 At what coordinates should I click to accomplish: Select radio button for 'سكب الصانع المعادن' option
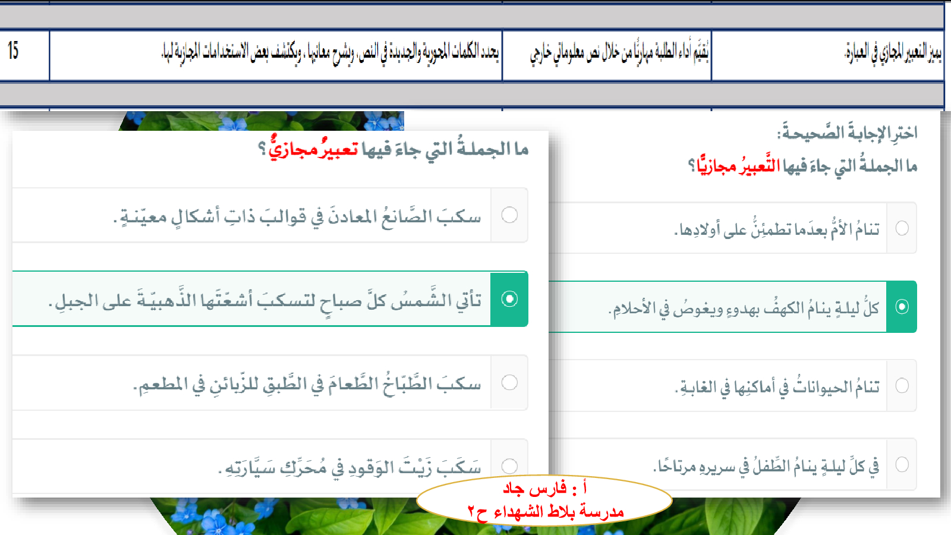pyautogui.click(x=509, y=215)
